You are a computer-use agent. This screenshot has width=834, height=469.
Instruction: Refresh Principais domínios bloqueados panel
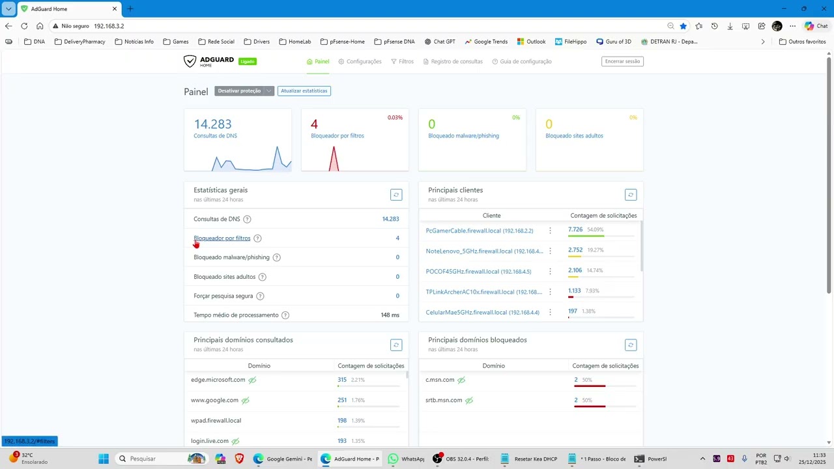[x=631, y=345]
